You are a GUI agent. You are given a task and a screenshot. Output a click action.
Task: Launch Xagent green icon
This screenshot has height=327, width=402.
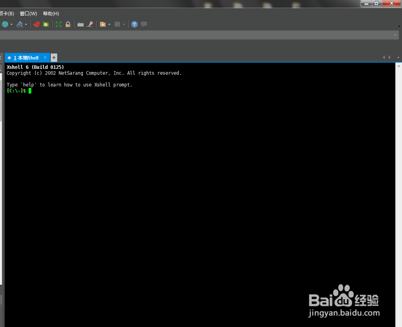(x=46, y=24)
